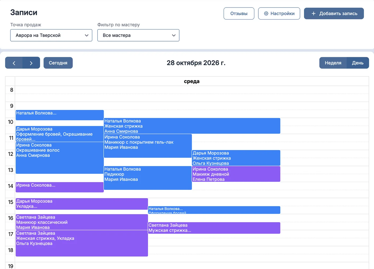This screenshot has width=374, height=269.
Task: Open Ирина Соколова Маникюр с покрытием гель-лак
Action: coord(148,146)
